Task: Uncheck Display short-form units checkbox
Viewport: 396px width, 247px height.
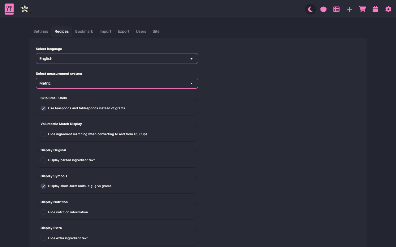Action: tap(43, 186)
